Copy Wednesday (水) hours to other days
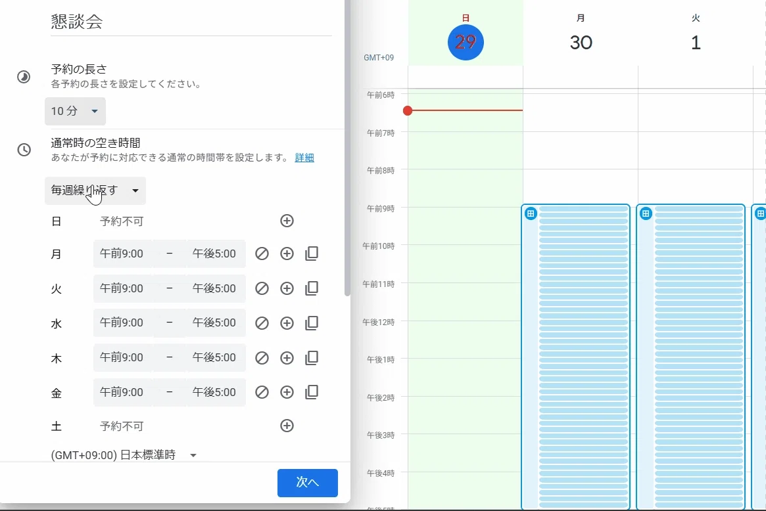Image resolution: width=766 pixels, height=511 pixels. tap(312, 323)
